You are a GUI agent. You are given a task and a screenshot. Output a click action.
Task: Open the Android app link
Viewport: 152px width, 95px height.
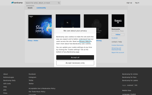130,85
